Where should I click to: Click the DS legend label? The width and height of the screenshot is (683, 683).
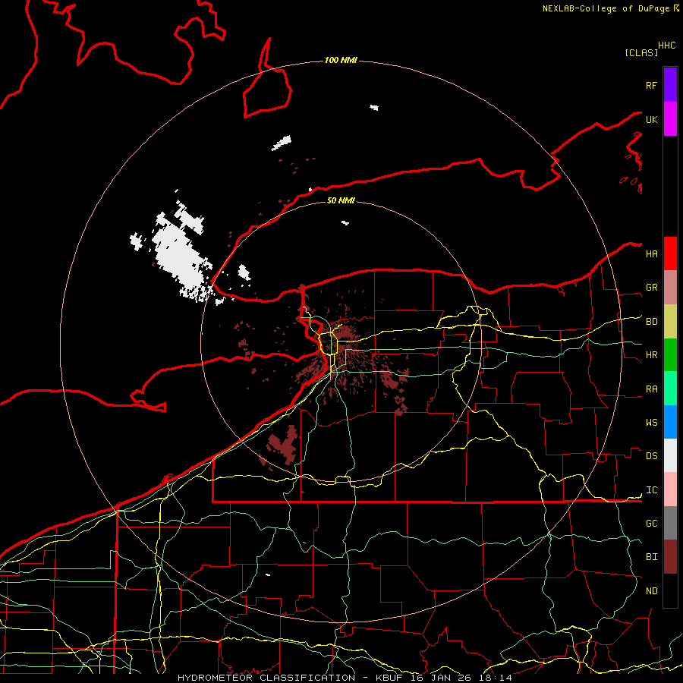pyautogui.click(x=651, y=456)
